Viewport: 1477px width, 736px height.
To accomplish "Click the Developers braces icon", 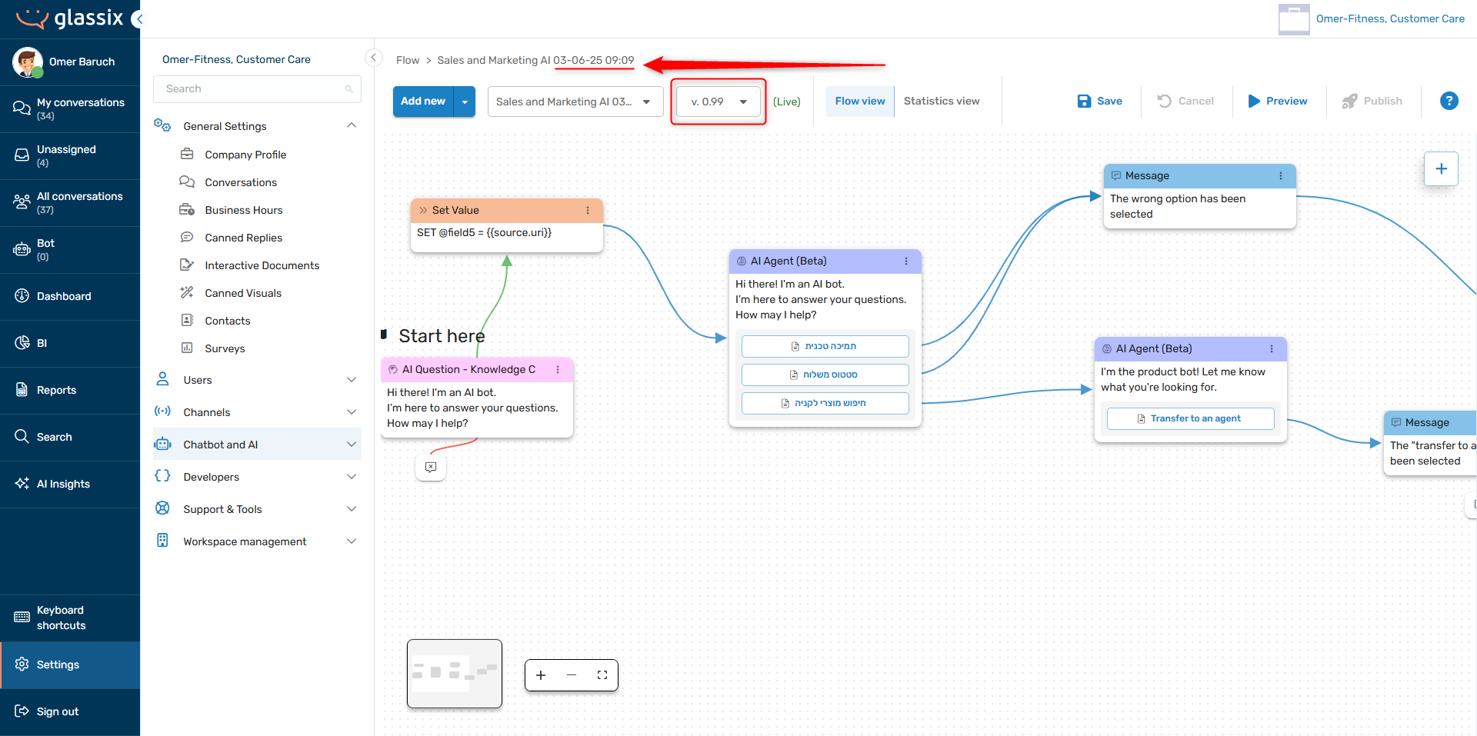I will point(162,476).
